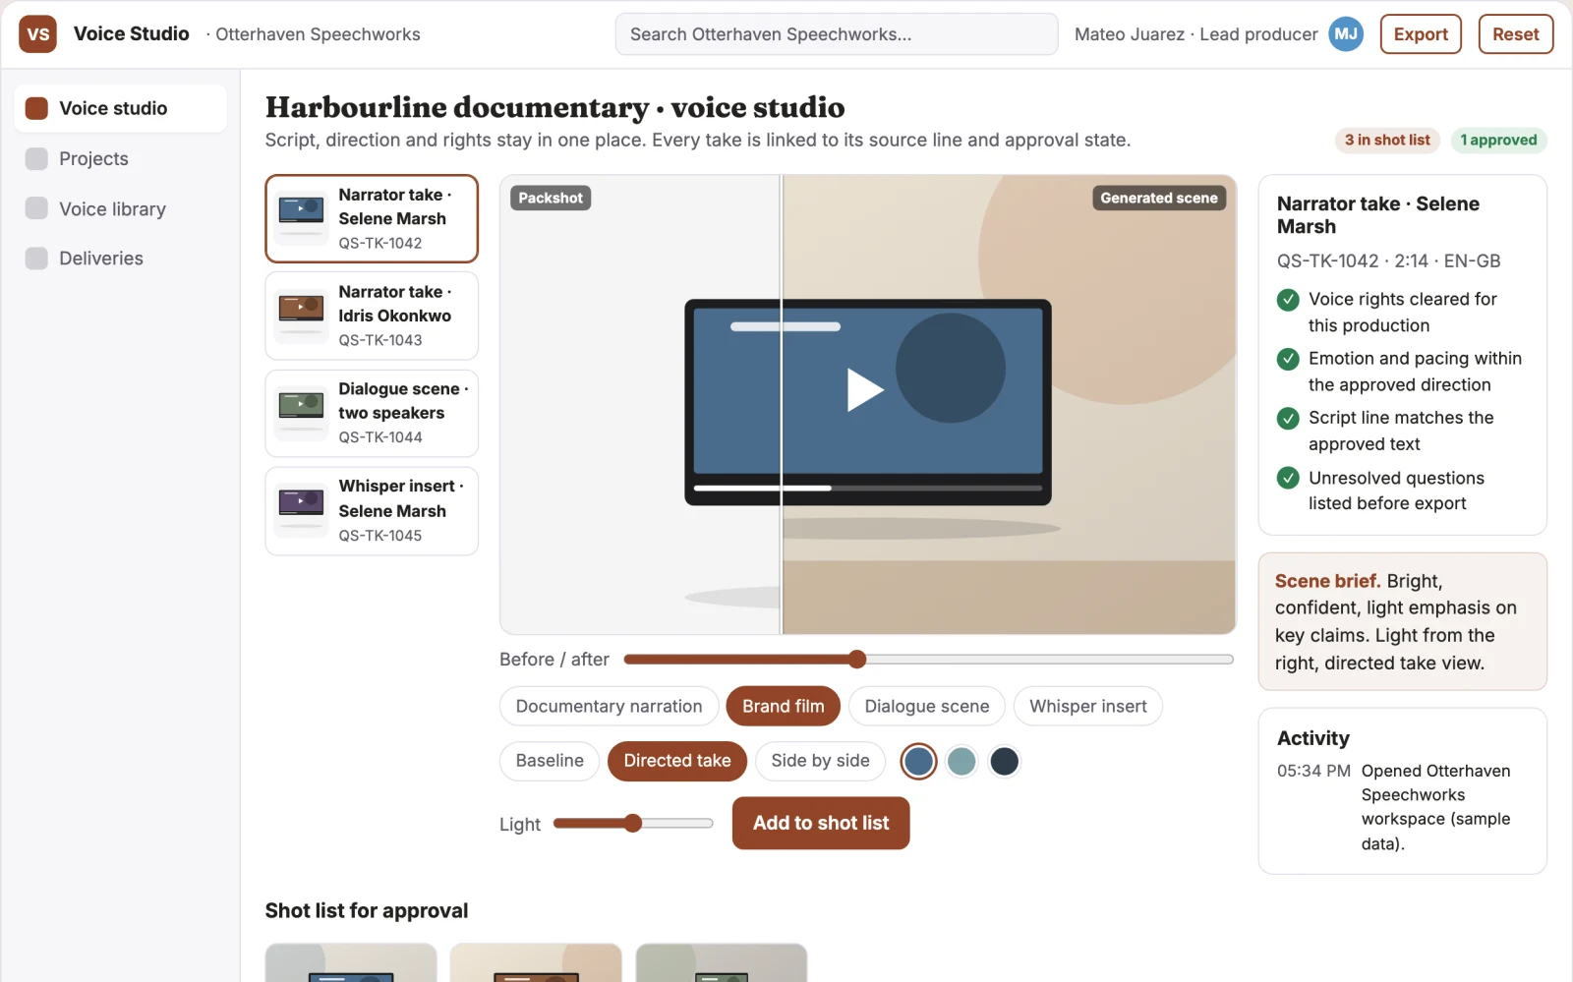The width and height of the screenshot is (1573, 982).
Task: Open Projects in the sidebar
Action: [x=120, y=158]
